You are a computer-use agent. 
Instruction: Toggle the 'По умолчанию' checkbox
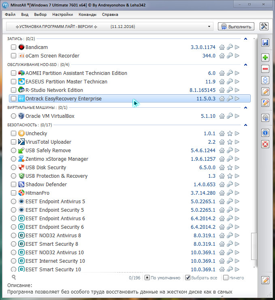147,278
